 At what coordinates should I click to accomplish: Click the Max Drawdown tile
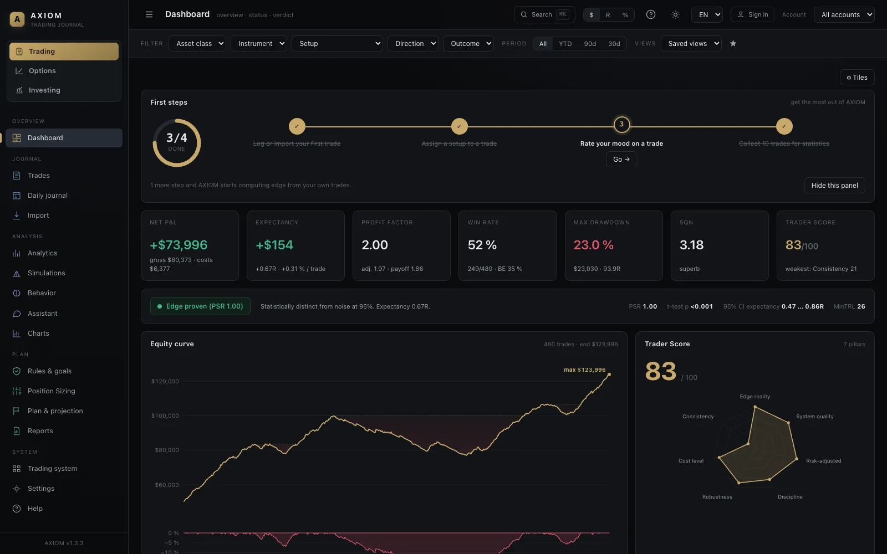[x=614, y=245]
